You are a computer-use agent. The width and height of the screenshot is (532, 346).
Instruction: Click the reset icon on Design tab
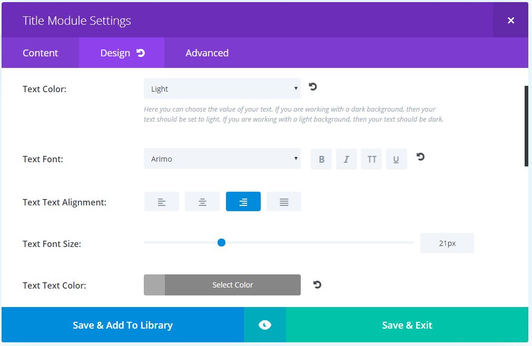(x=141, y=53)
